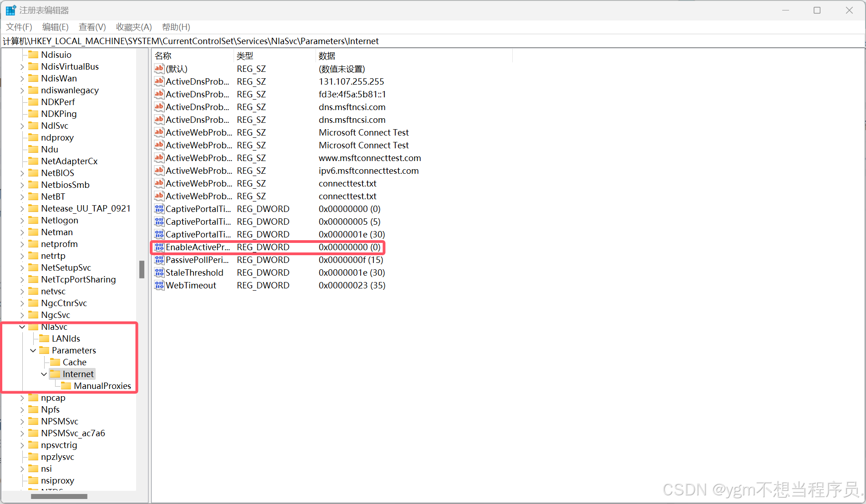Click the tree pane vertical scrollbar thumb
The image size is (866, 504).
[142, 269]
